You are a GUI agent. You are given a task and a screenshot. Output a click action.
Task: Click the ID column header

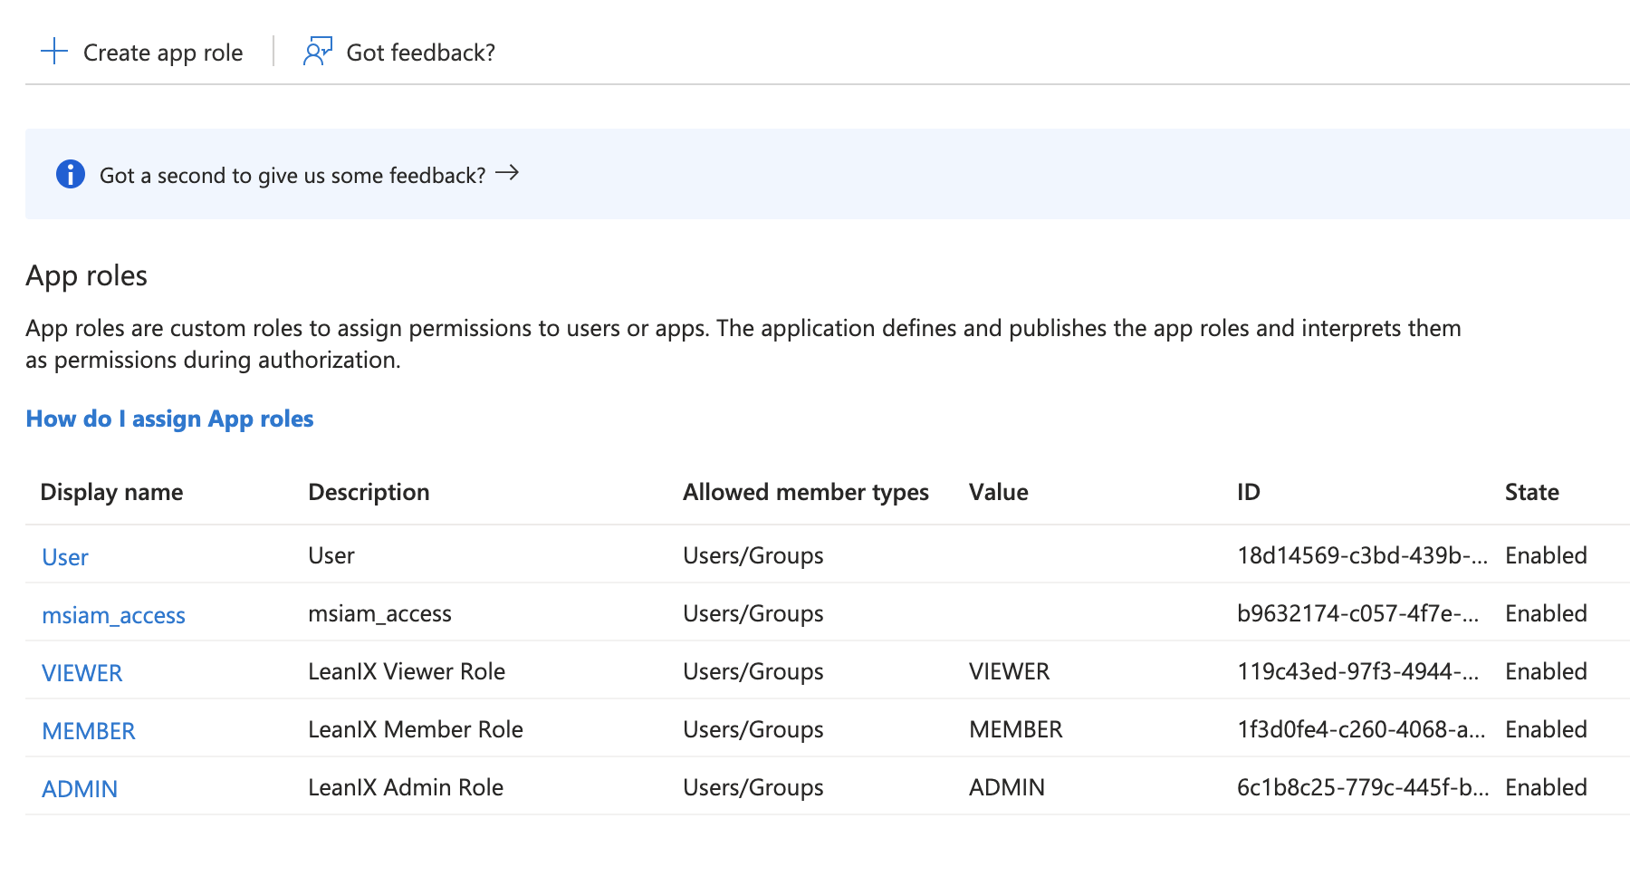(1248, 492)
